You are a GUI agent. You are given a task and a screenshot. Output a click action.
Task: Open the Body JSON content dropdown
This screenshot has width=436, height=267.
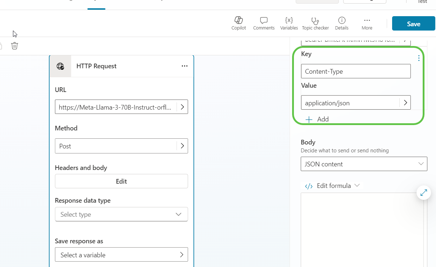click(x=364, y=164)
